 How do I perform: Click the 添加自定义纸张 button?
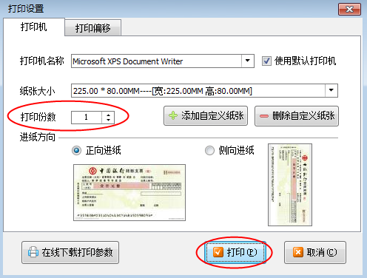click(x=206, y=116)
